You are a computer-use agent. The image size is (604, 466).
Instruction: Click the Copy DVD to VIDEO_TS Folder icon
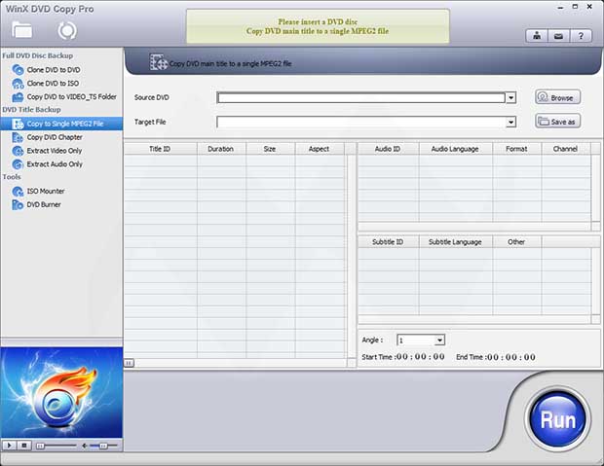click(x=18, y=97)
